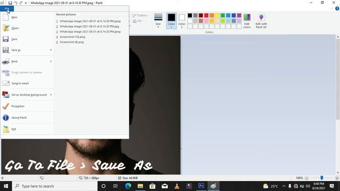Open recent picture 2 WhatsApp Image .jpg
340x191 pixels.
point(87,27)
